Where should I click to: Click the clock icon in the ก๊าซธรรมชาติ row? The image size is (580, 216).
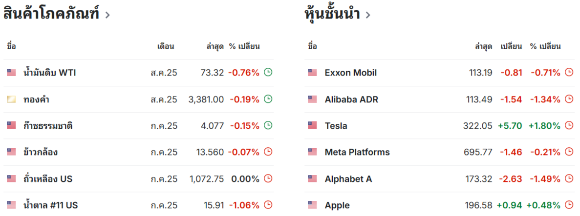point(268,125)
